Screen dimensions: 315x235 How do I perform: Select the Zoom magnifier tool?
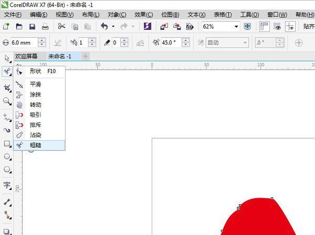pos(7,101)
